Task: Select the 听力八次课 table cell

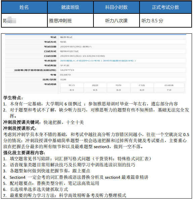Action: (116, 21)
